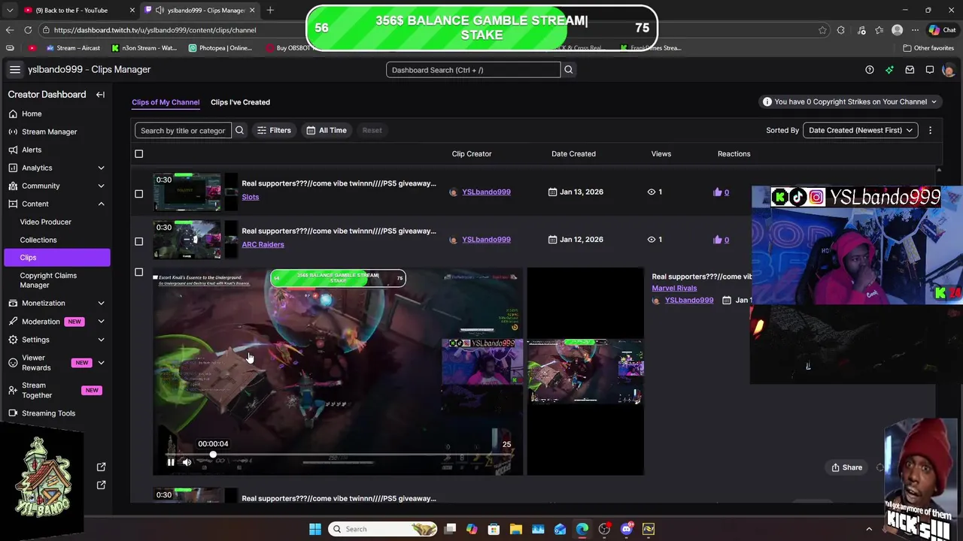This screenshot has height=541, width=963.
Task: Click the magnifier button next to Dashboard Search
Action: pos(569,70)
